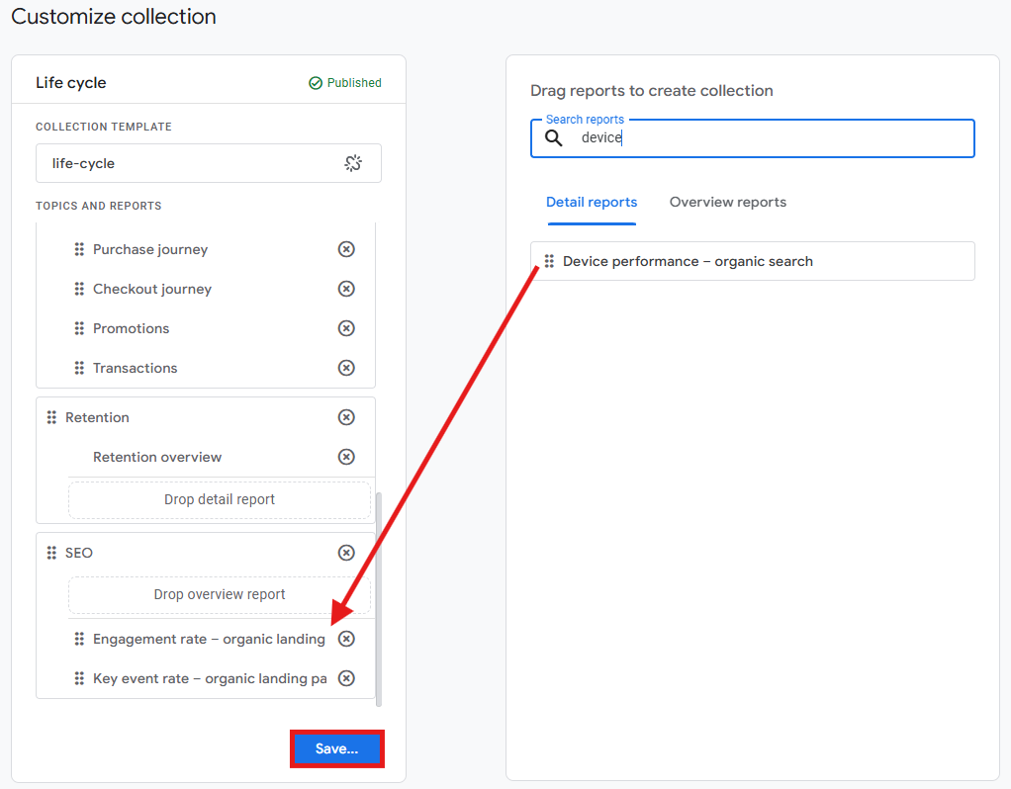Click the SEO topic drag handle
The width and height of the screenshot is (1011, 789).
(x=51, y=553)
